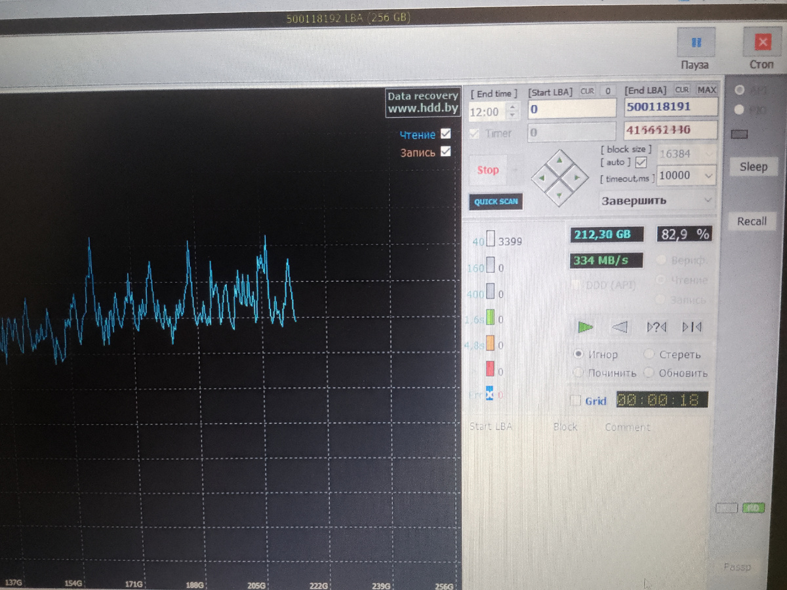Select the Обновить radio option
This screenshot has width=787, height=590.
pos(649,372)
